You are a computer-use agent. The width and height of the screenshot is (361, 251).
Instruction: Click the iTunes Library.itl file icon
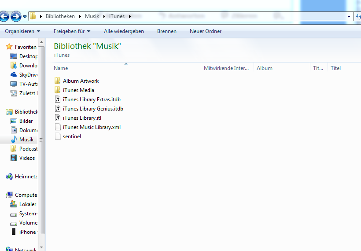58,118
